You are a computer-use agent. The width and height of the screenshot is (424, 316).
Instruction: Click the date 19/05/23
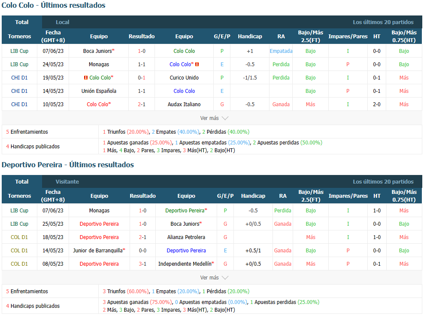click(53, 78)
